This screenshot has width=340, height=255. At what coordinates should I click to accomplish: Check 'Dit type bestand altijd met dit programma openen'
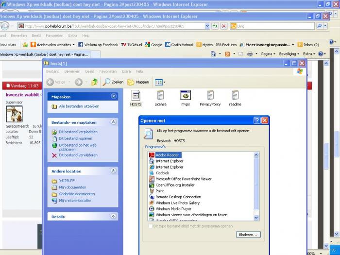[150, 226]
